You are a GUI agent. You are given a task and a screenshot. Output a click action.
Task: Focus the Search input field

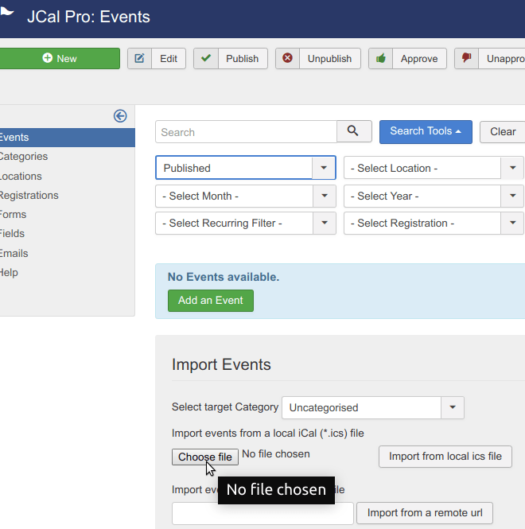246,132
